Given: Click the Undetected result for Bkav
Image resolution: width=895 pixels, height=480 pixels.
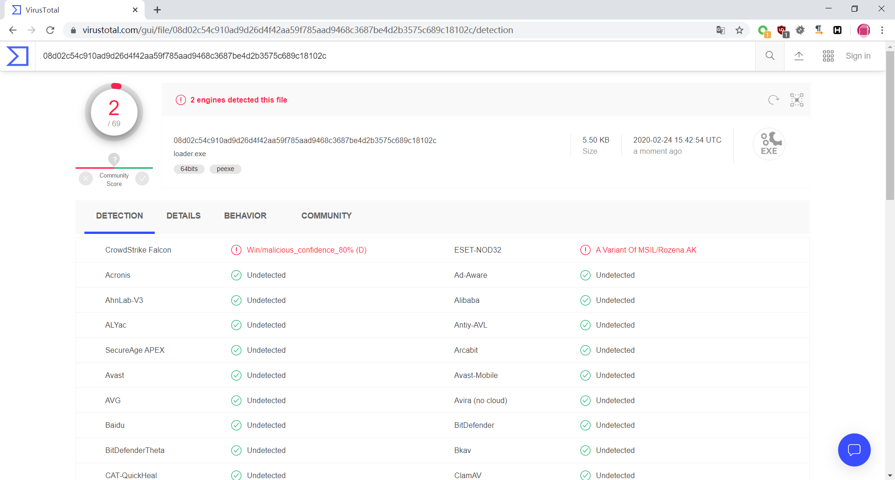Looking at the screenshot, I should [x=615, y=451].
